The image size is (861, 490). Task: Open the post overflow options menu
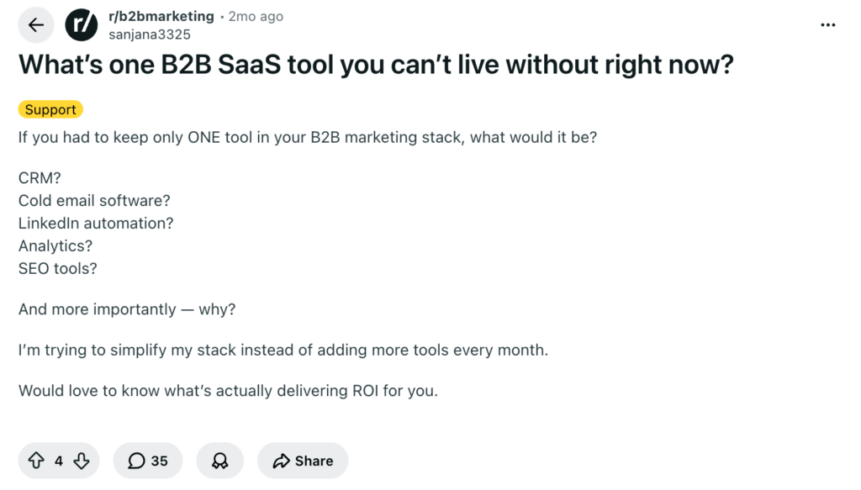827,24
